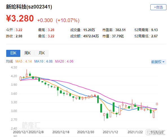
Task: Click the current price ¥3.280
Action: (x=20, y=18)
